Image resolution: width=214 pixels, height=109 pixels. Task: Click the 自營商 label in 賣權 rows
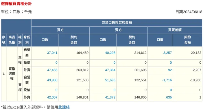click(x=27, y=80)
